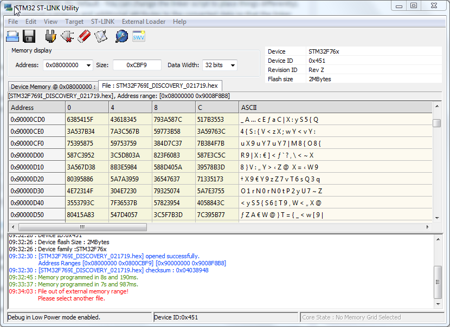Click memory cell 547D4057
Viewport: 450px width, 327px height.
(131, 214)
